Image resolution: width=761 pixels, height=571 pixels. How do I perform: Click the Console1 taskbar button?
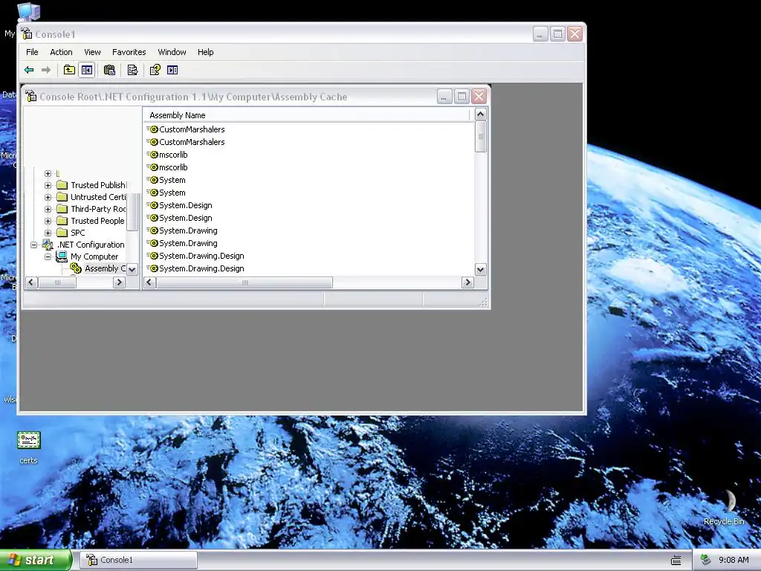138,560
